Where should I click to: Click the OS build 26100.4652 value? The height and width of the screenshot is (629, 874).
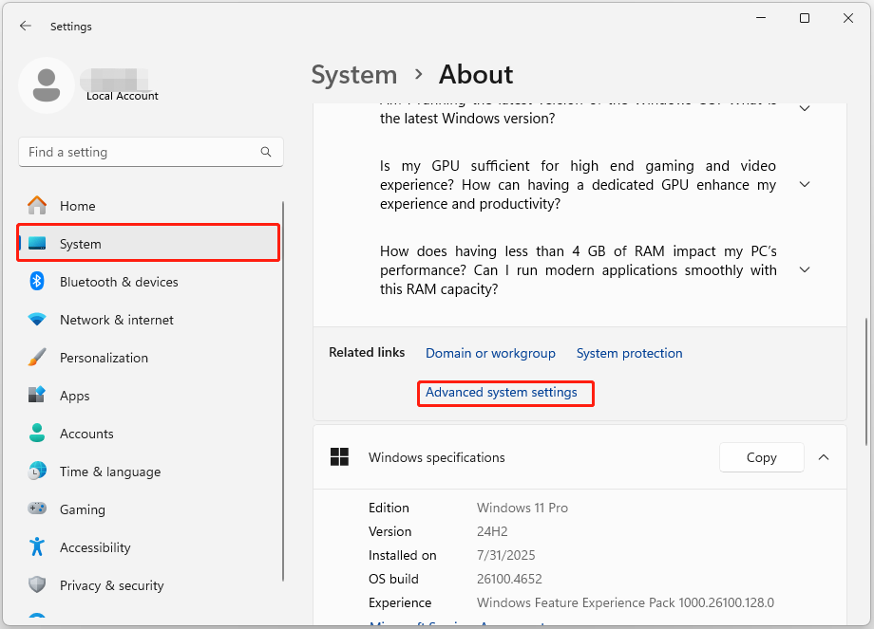(509, 579)
